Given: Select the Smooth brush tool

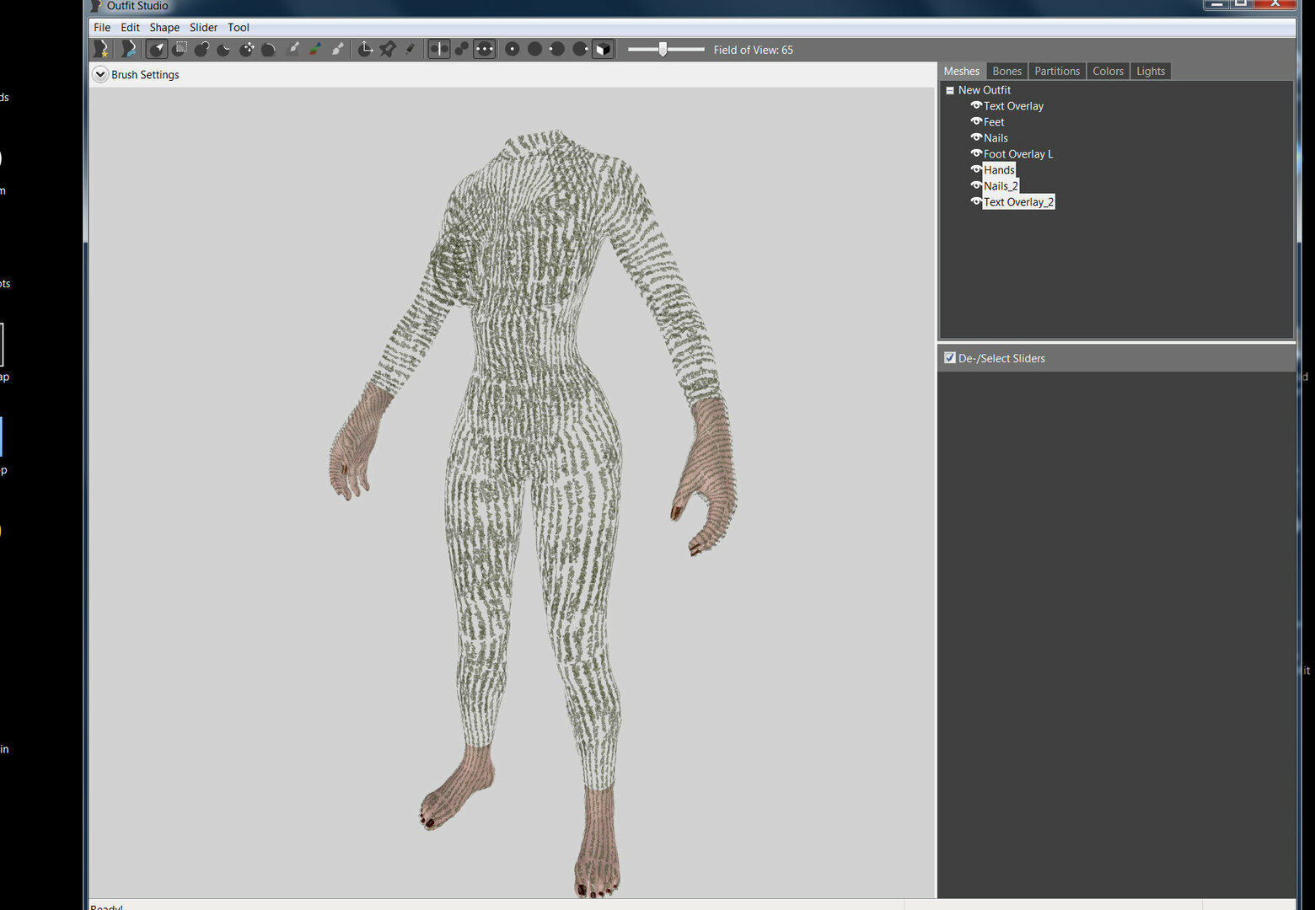Looking at the screenshot, I should coord(269,49).
